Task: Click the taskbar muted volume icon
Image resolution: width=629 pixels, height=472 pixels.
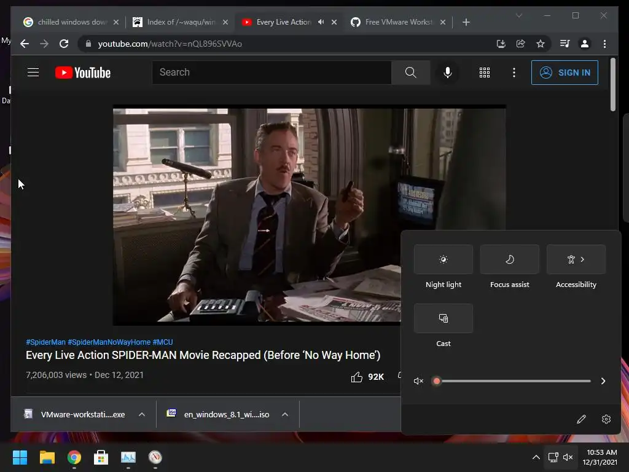Action: [568, 457]
